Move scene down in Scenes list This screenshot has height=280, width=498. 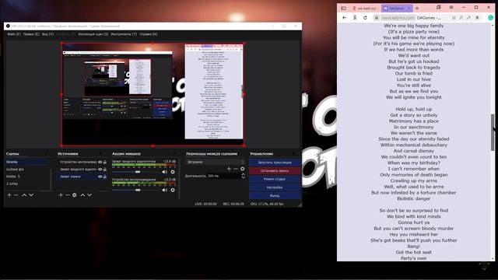31,195
